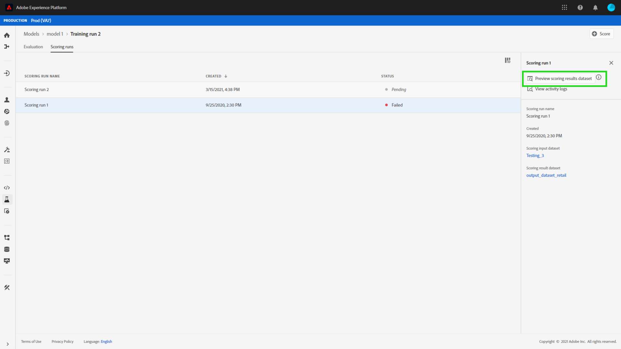Screen dimensions: 621x349
Task: Select the Scoring runs tab
Action: [x=62, y=47]
